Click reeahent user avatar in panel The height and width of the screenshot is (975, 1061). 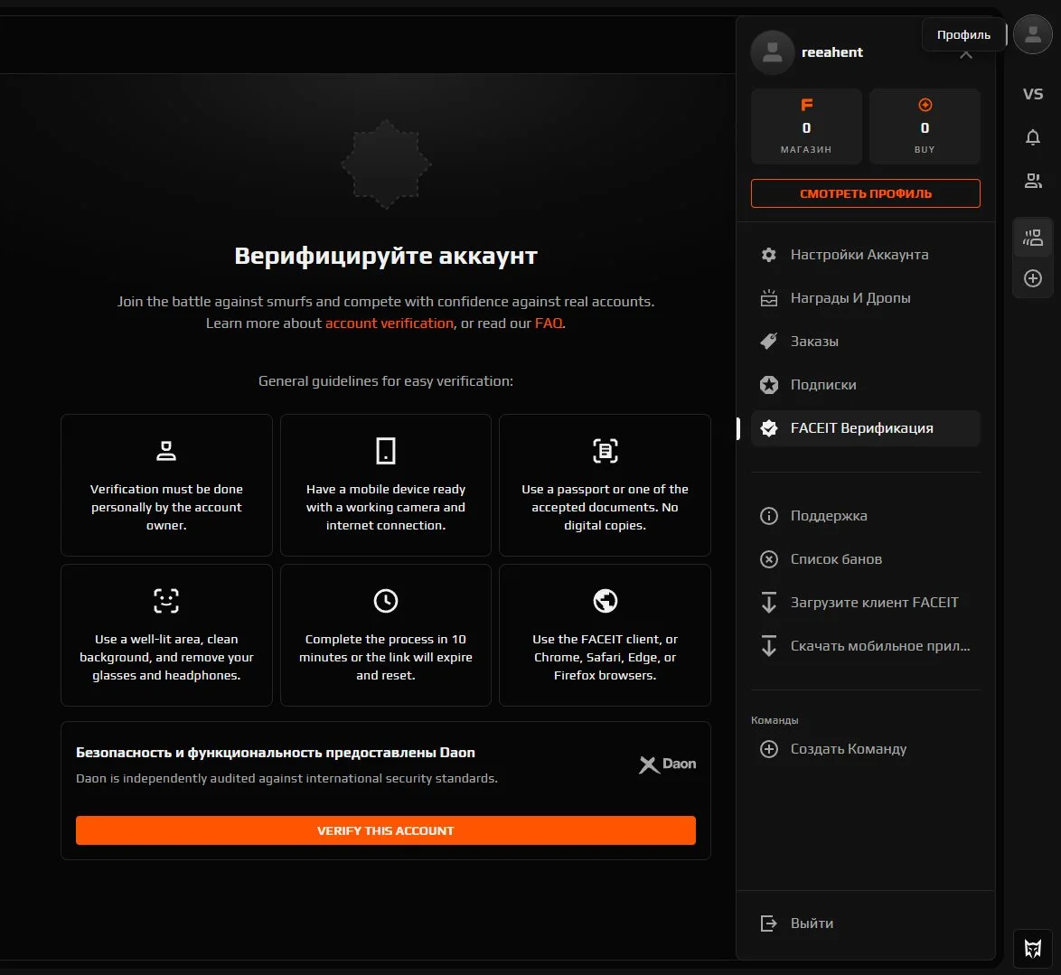pyautogui.click(x=772, y=52)
